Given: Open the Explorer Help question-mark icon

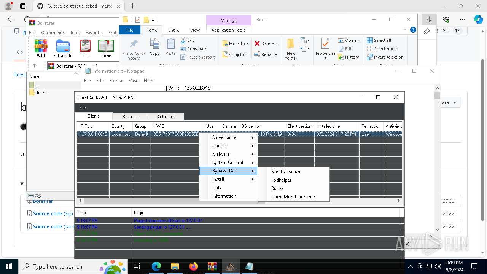Looking at the screenshot, I should point(413,30).
